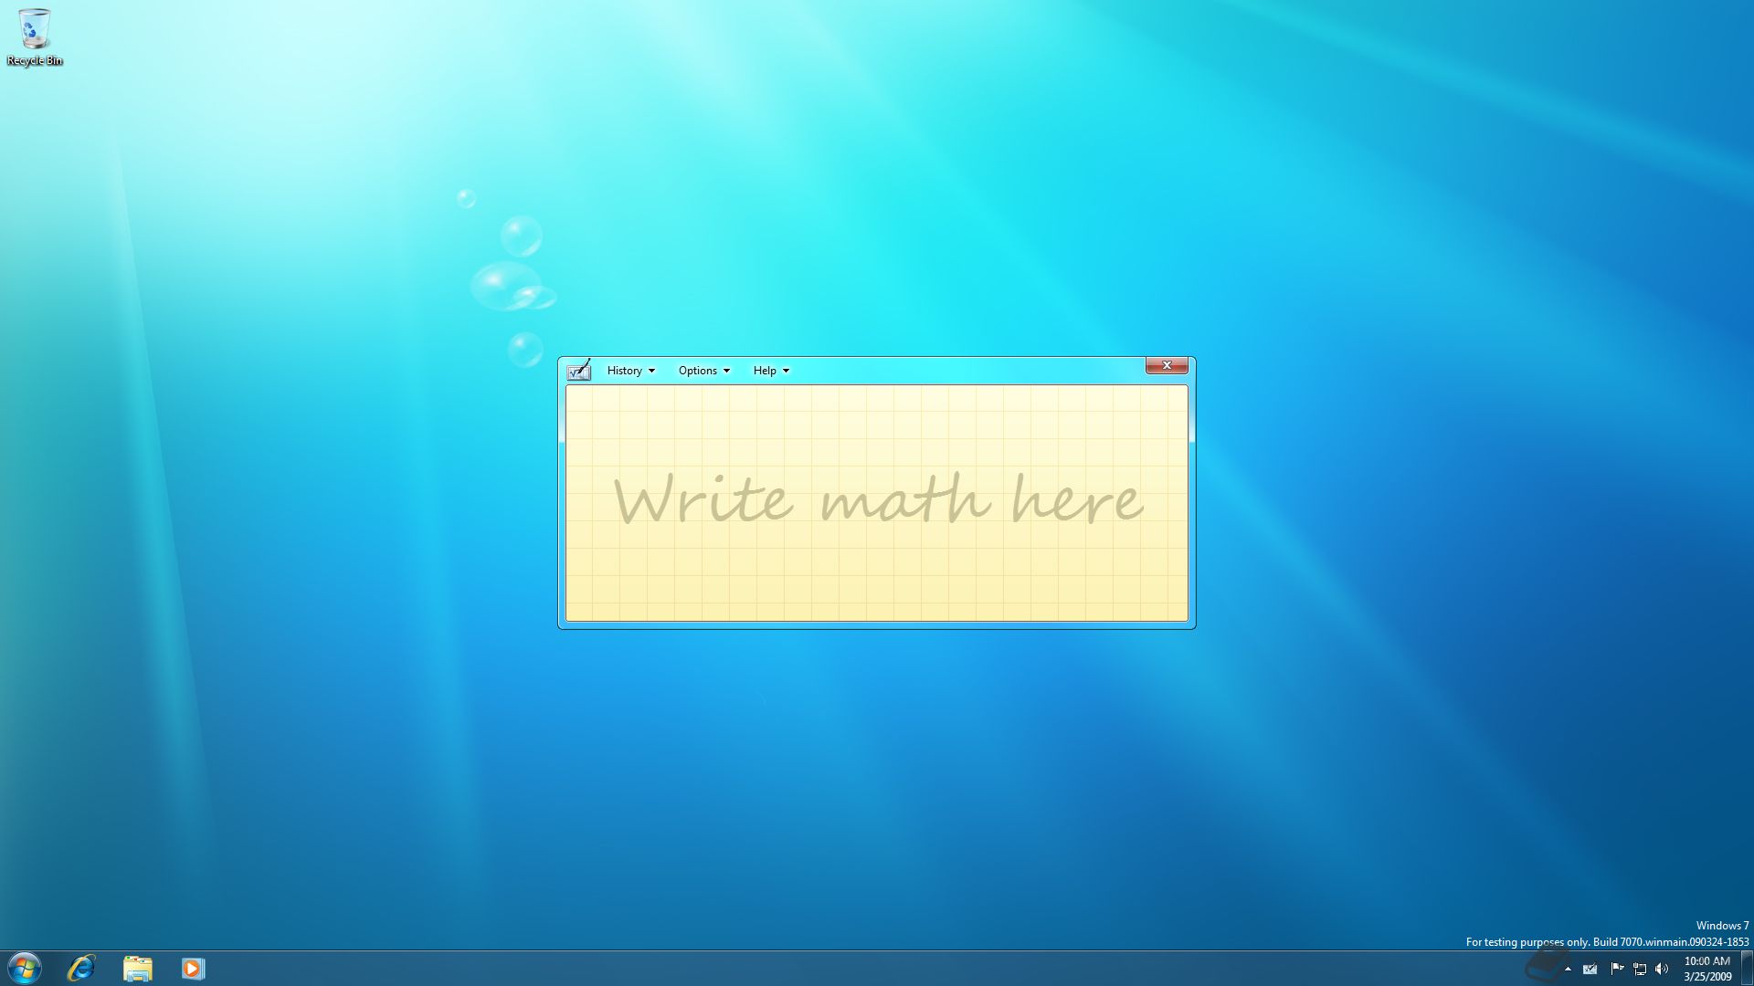This screenshot has width=1754, height=986.
Task: Open the Recycle Bin desktop icon
Action: (x=35, y=37)
